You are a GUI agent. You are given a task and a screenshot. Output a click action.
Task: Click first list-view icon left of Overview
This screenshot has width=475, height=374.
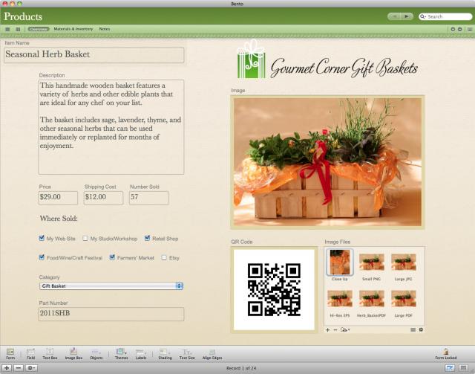click(x=7, y=29)
